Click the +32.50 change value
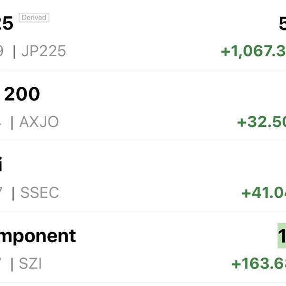The image size is (286, 286). 261,122
